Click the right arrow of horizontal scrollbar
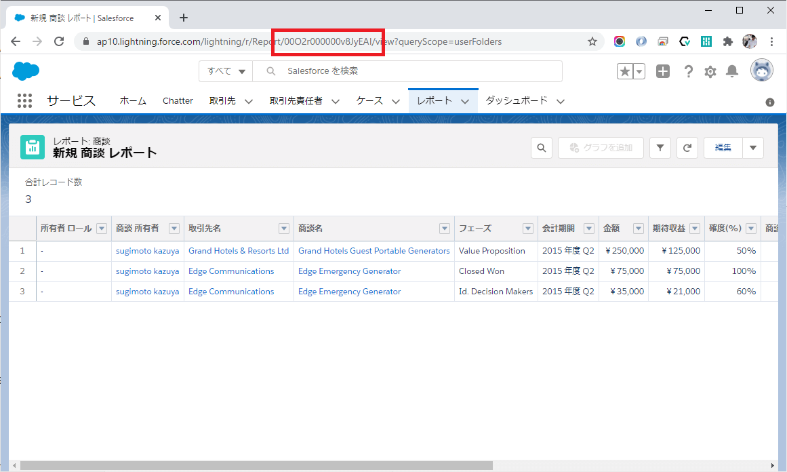The width and height of the screenshot is (787, 472). [x=773, y=465]
